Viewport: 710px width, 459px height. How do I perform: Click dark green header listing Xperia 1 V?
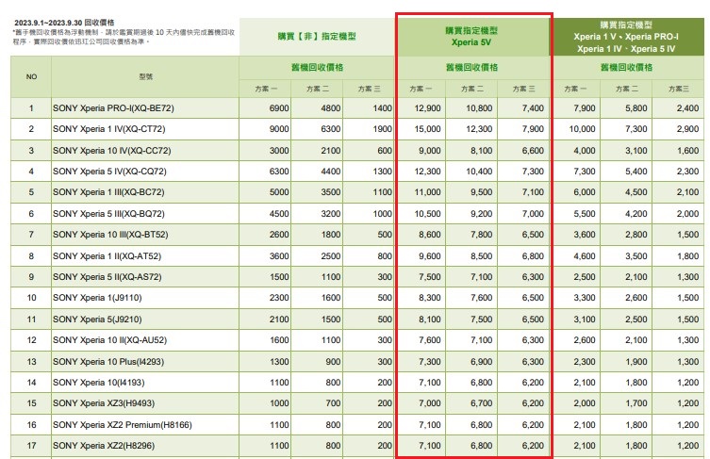tap(626, 36)
